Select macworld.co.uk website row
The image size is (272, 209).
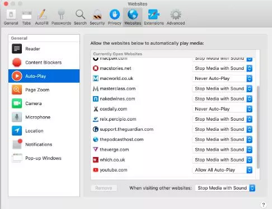click(173, 78)
